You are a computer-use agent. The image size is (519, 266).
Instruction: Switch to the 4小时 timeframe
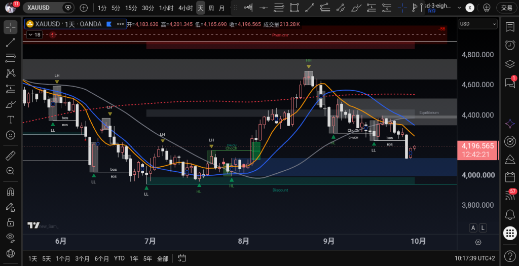(x=186, y=8)
